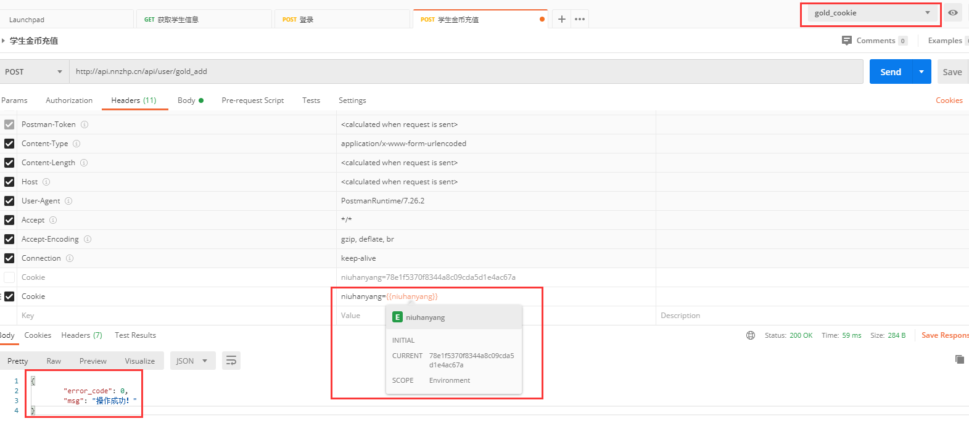Click the info icon beside Content-Type
This screenshot has height=429, width=969.
coord(76,144)
